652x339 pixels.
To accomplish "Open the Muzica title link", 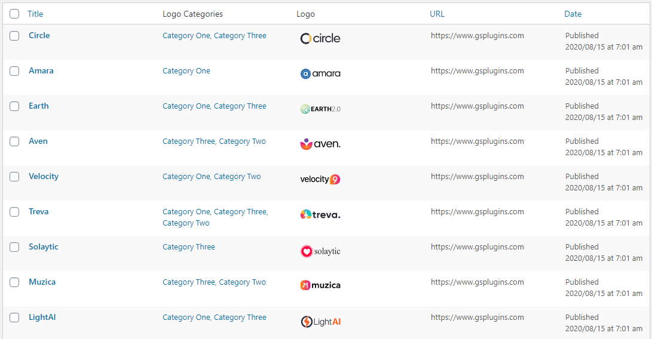I will tap(42, 282).
